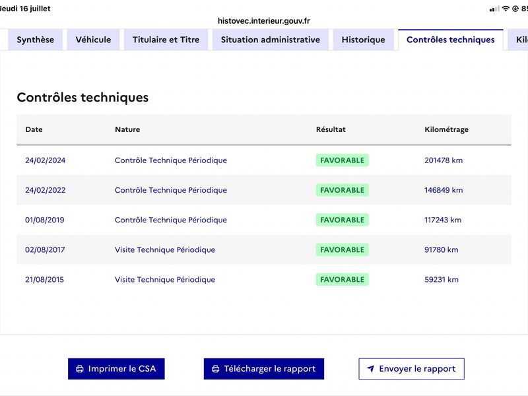Image resolution: width=528 pixels, height=396 pixels.
Task: Tap the cellular signal bars icon
Action: (x=494, y=9)
